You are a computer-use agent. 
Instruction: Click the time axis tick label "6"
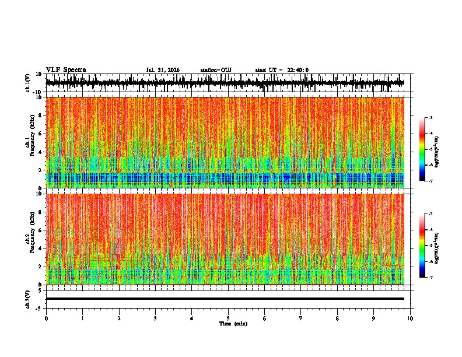(264, 318)
